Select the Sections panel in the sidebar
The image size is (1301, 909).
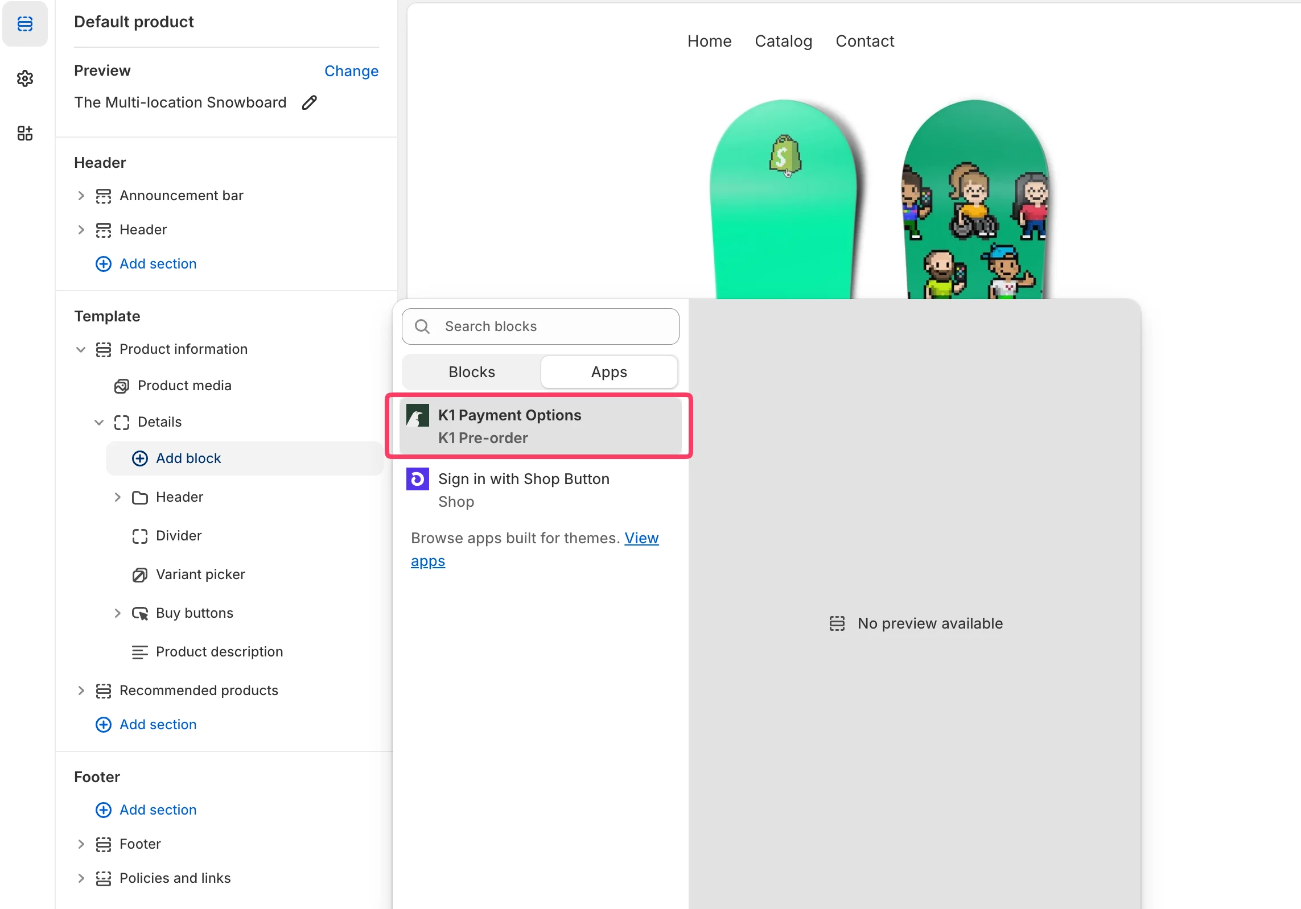pos(25,24)
